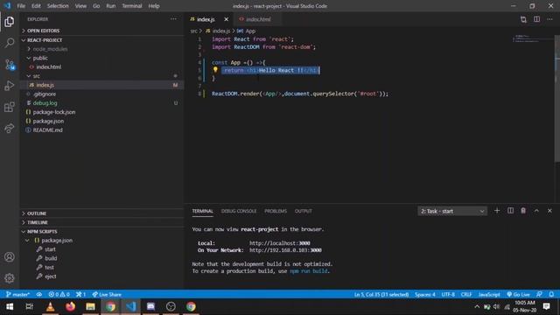Open the Source Control view
The width and height of the screenshot is (560, 315).
(10, 65)
